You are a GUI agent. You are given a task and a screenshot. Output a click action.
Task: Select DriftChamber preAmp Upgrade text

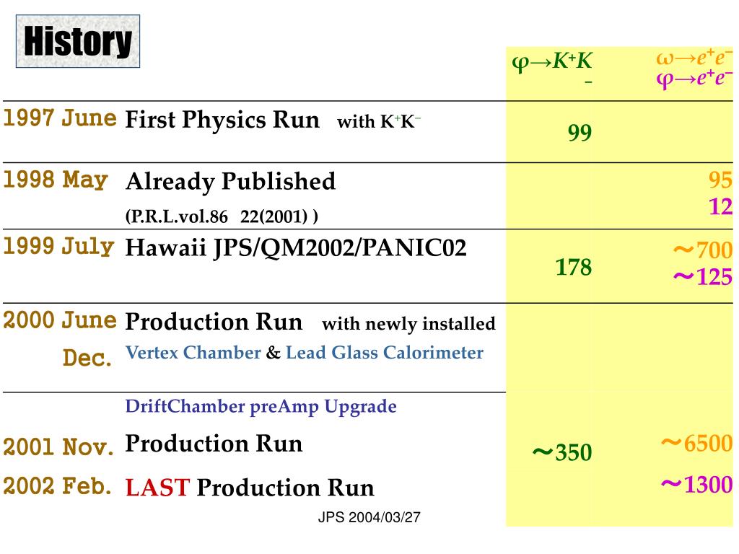[261, 407]
